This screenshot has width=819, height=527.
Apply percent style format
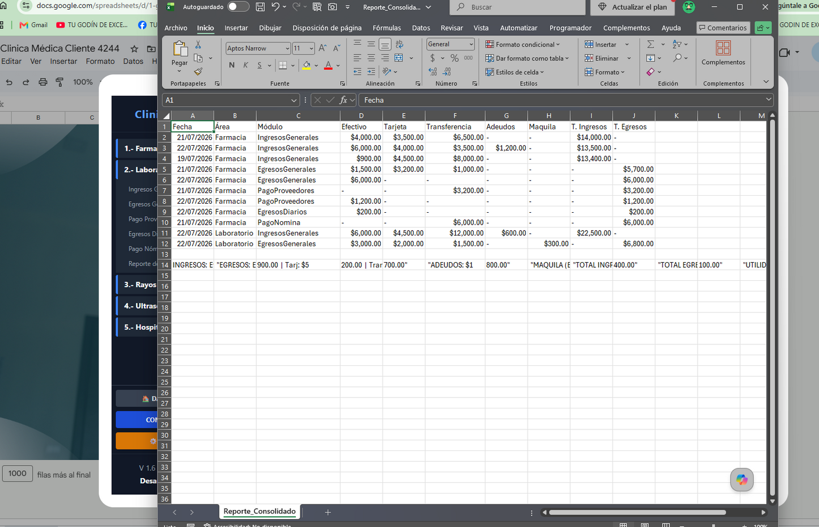[454, 58]
